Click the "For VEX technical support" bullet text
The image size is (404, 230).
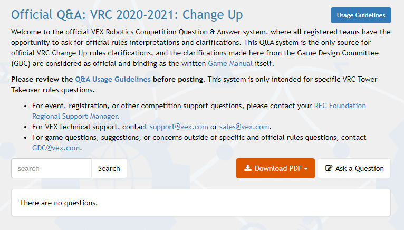pyautogui.click(x=90, y=127)
